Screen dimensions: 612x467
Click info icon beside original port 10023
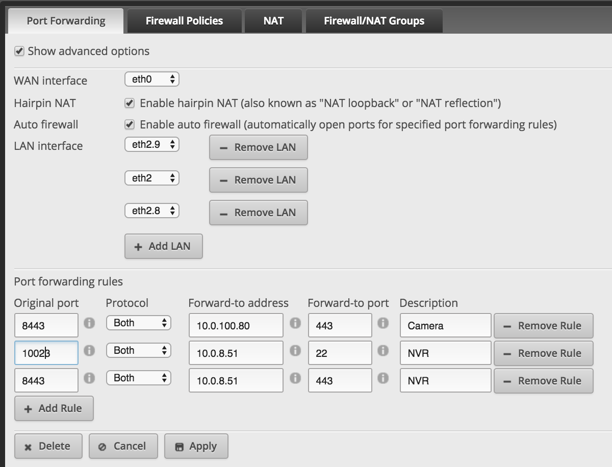[89, 351]
